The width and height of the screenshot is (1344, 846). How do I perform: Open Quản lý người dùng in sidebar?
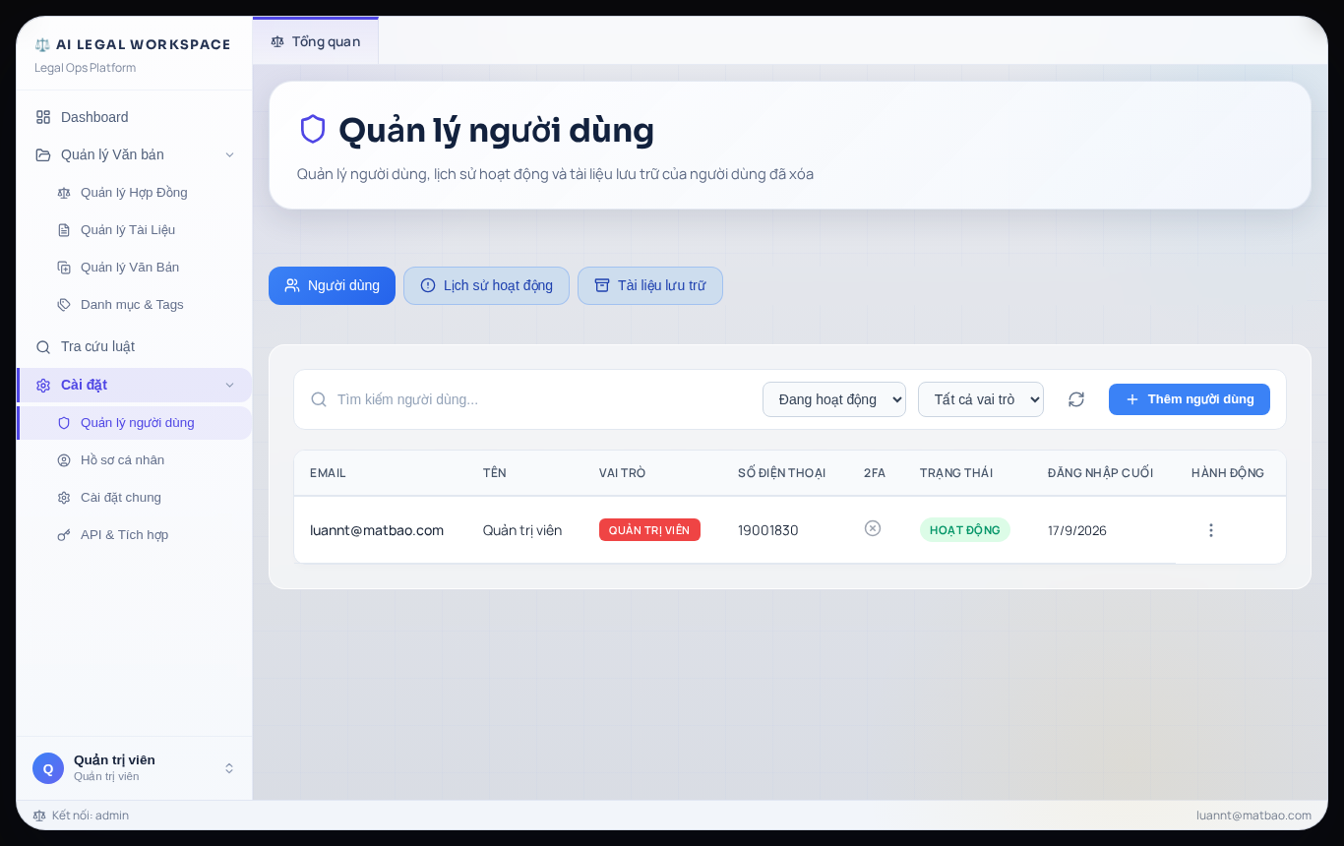(x=135, y=423)
